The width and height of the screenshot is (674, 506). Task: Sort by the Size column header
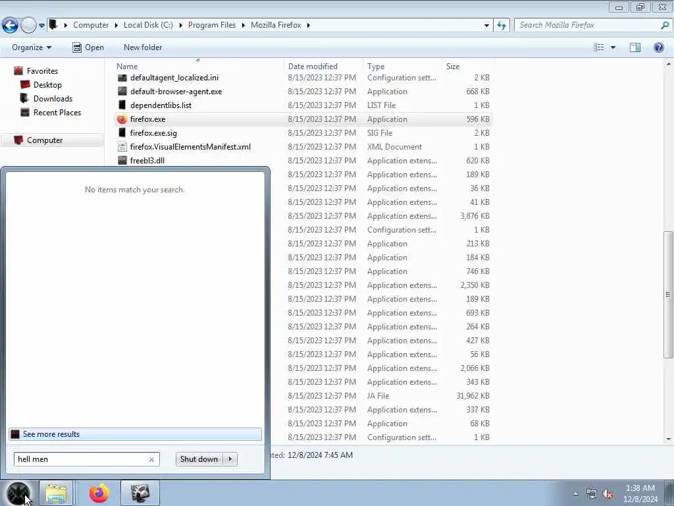click(x=453, y=67)
